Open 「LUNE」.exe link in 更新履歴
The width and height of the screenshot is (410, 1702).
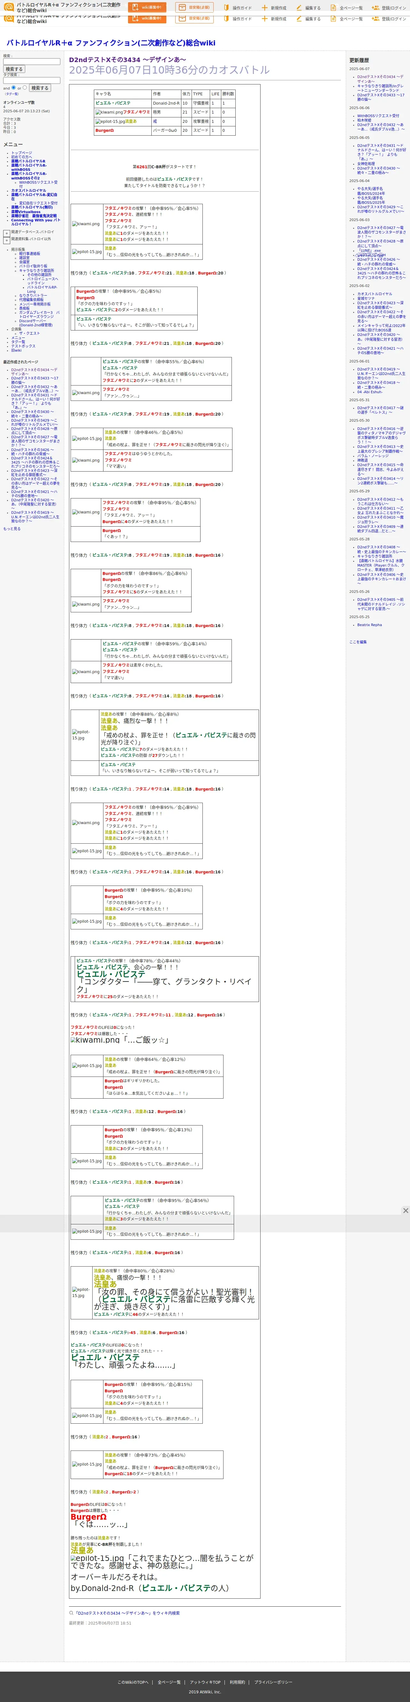tap(369, 251)
